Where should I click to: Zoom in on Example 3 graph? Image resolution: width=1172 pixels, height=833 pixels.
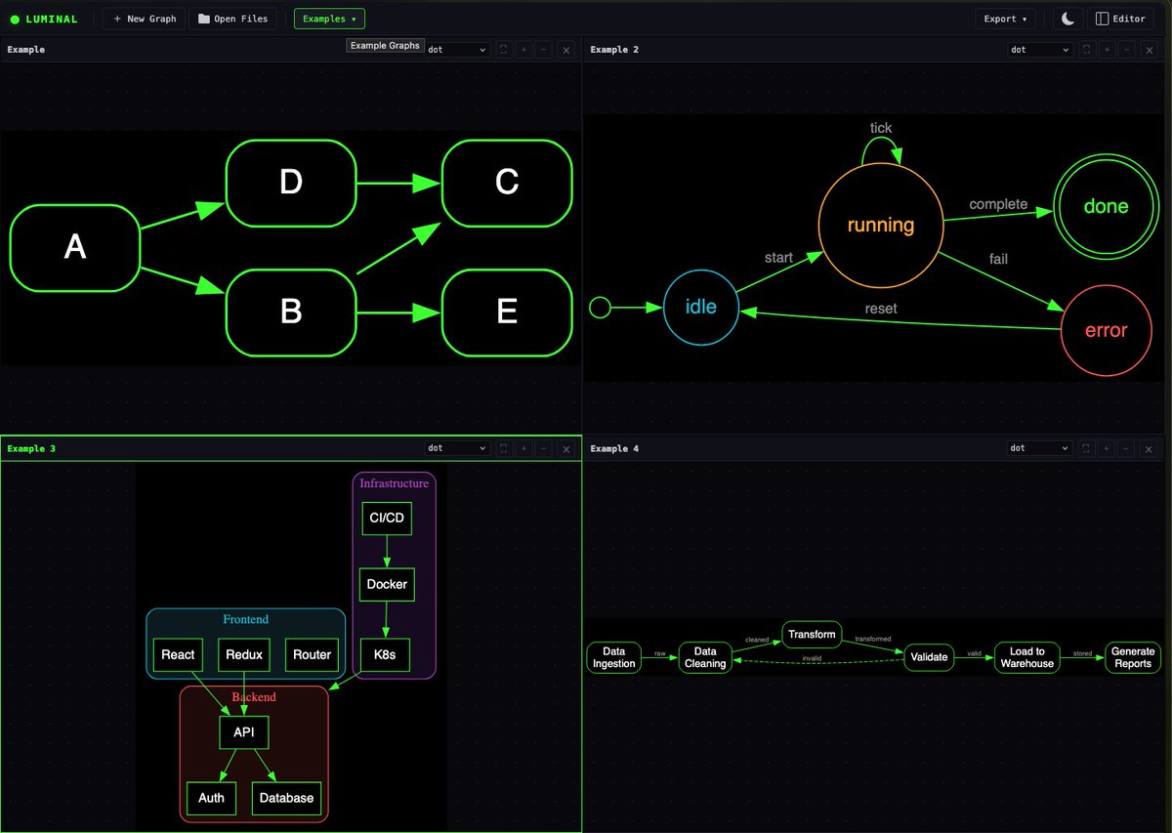pos(523,448)
